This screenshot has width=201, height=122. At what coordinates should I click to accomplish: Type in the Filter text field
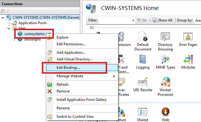(x=115, y=20)
